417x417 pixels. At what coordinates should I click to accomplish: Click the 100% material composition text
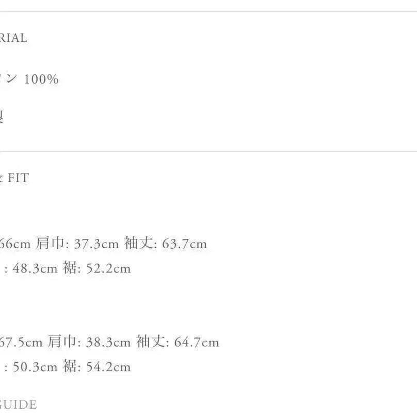pyautogui.click(x=40, y=79)
